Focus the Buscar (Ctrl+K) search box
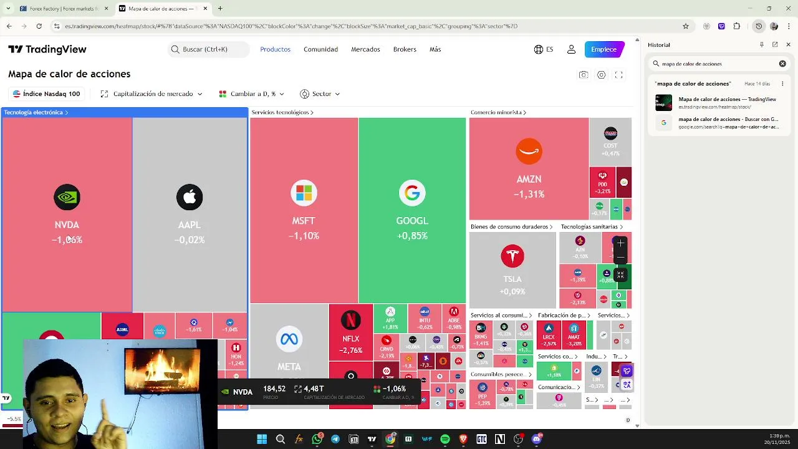 point(209,49)
